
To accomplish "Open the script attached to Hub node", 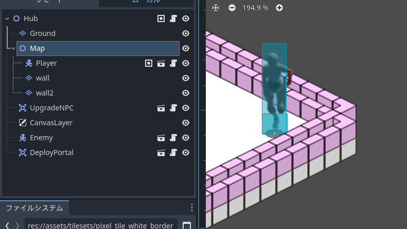I will click(173, 18).
